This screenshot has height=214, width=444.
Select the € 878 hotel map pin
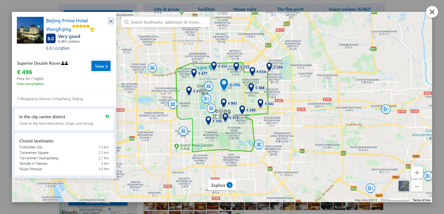point(225,117)
